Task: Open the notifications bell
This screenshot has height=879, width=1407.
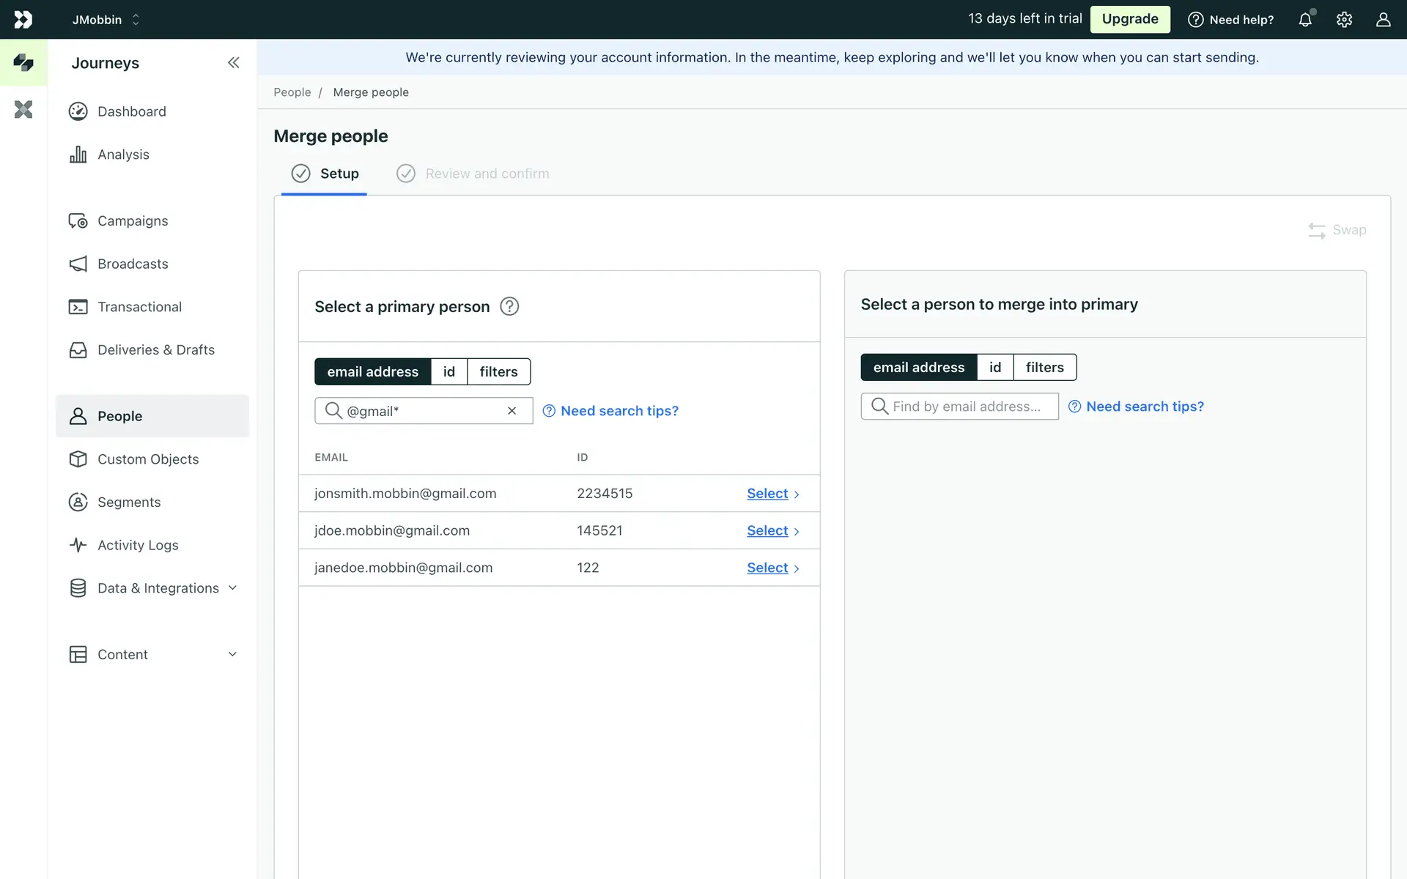Action: coord(1305,20)
